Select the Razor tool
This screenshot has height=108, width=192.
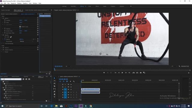pyautogui.click(x=55, y=86)
